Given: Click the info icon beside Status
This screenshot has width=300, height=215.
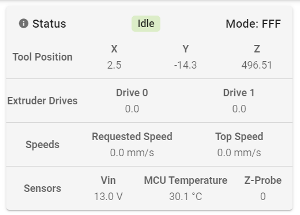Looking at the screenshot, I should (x=24, y=24).
